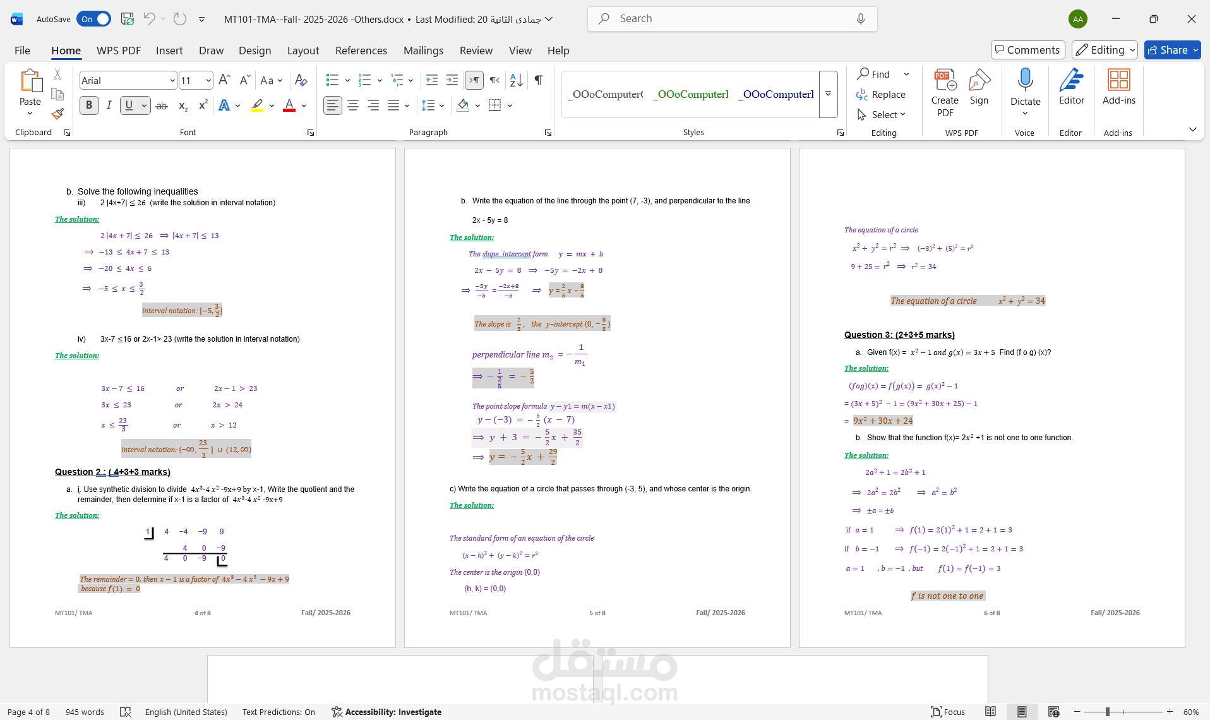Click Accessibility: Investigate in status bar
Viewport: 1210px width, 720px height.
(386, 712)
